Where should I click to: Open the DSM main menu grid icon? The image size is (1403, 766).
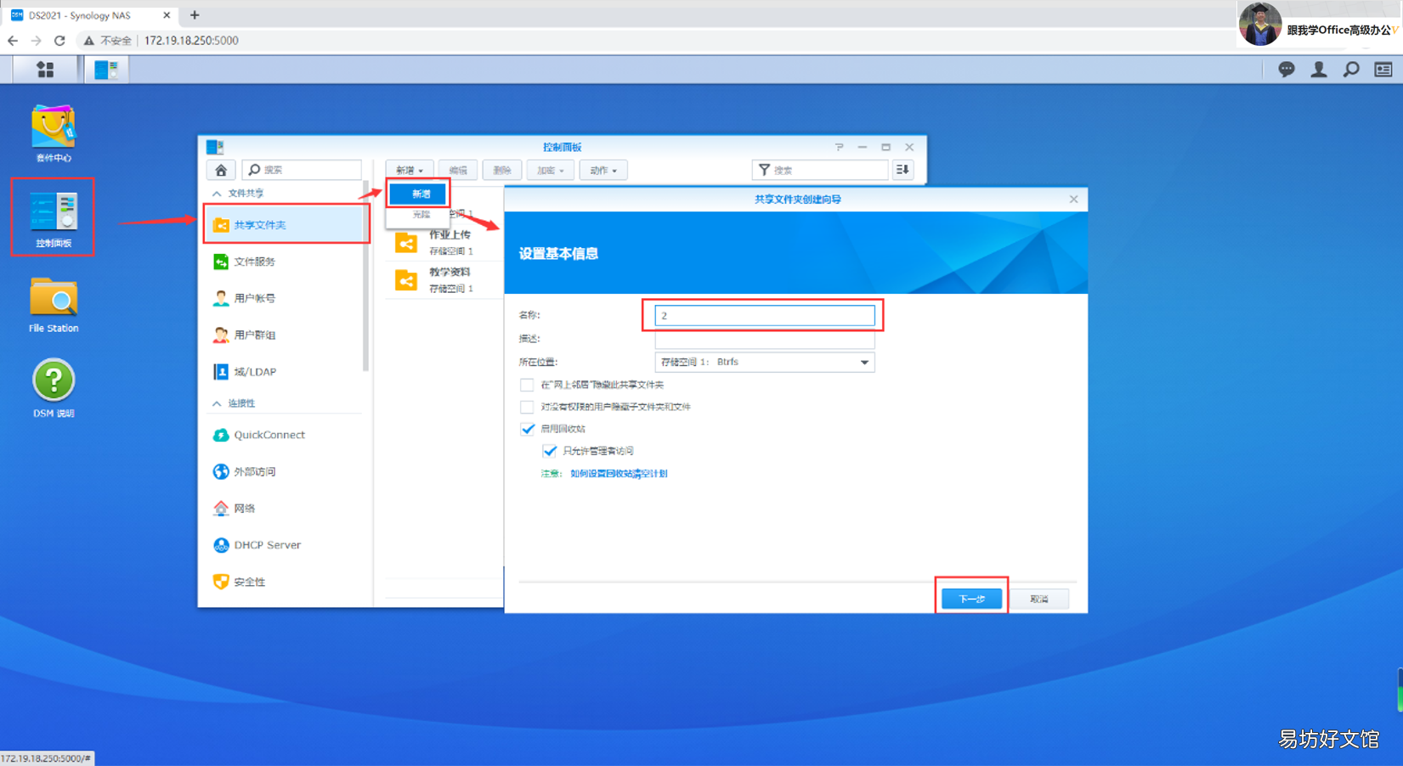[x=45, y=70]
